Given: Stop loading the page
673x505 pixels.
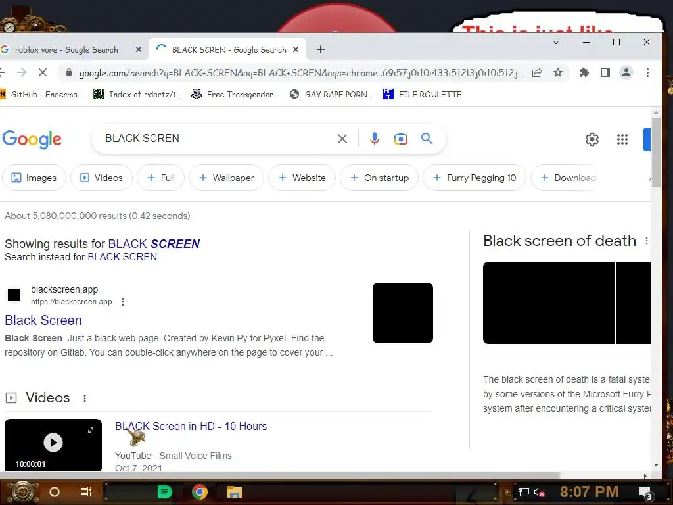Looking at the screenshot, I should [43, 72].
